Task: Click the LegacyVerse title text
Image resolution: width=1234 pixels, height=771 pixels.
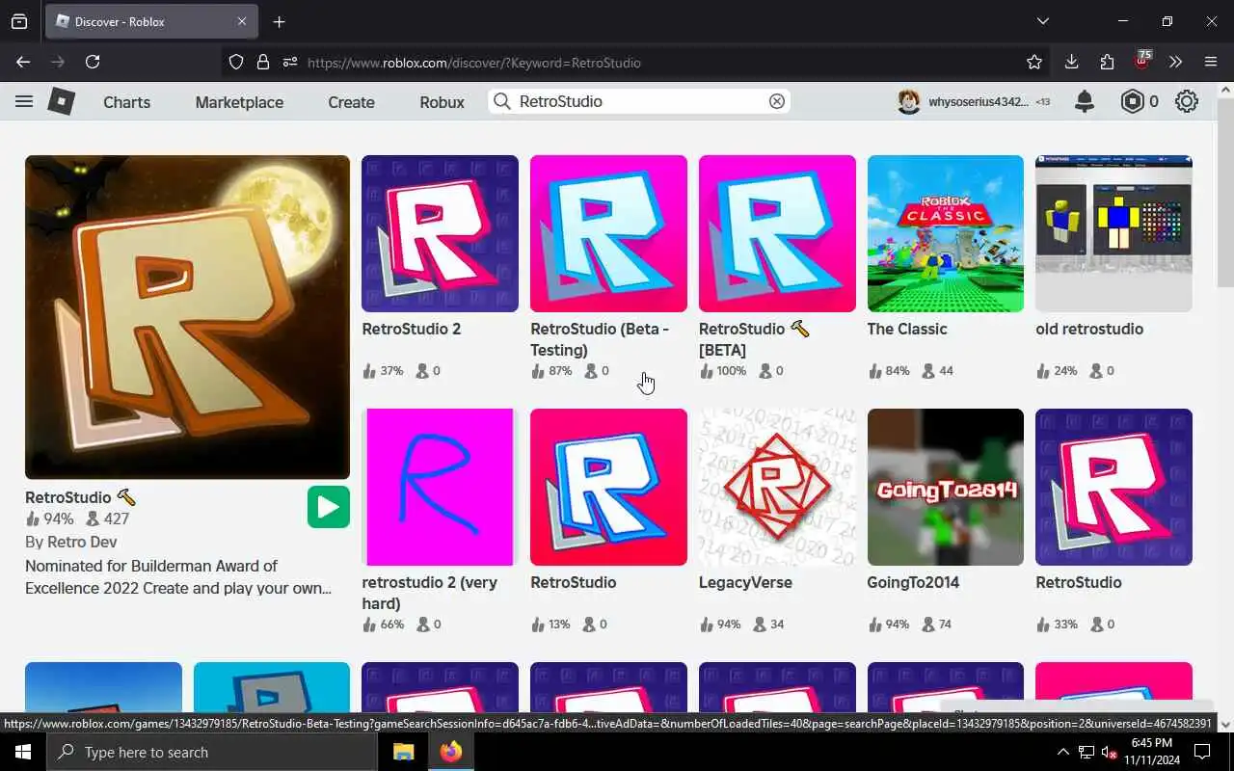Action: [745, 582]
